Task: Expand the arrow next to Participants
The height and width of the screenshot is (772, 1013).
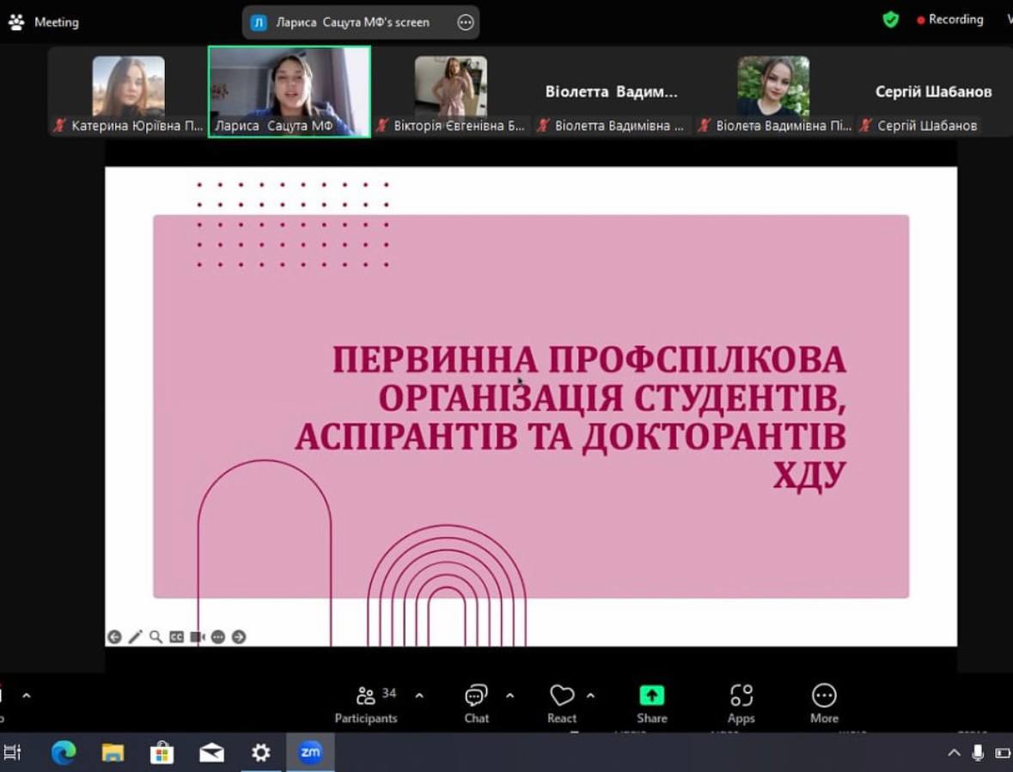Action: [419, 695]
